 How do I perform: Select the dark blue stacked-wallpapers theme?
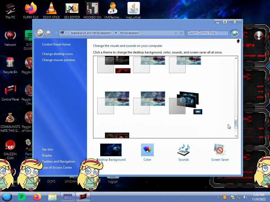pos(186,103)
